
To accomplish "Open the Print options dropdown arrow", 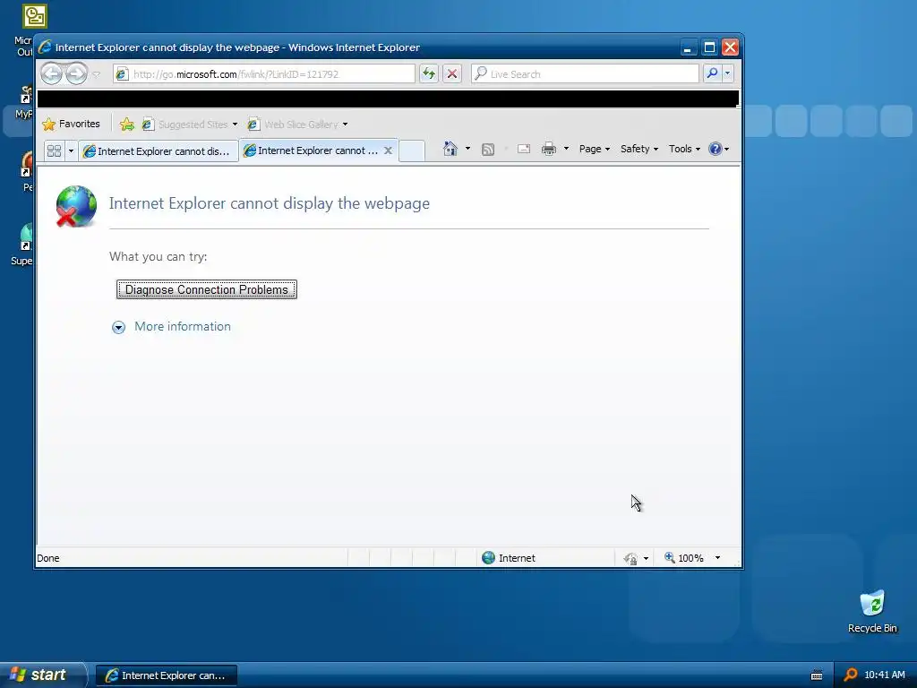I will coord(566,149).
